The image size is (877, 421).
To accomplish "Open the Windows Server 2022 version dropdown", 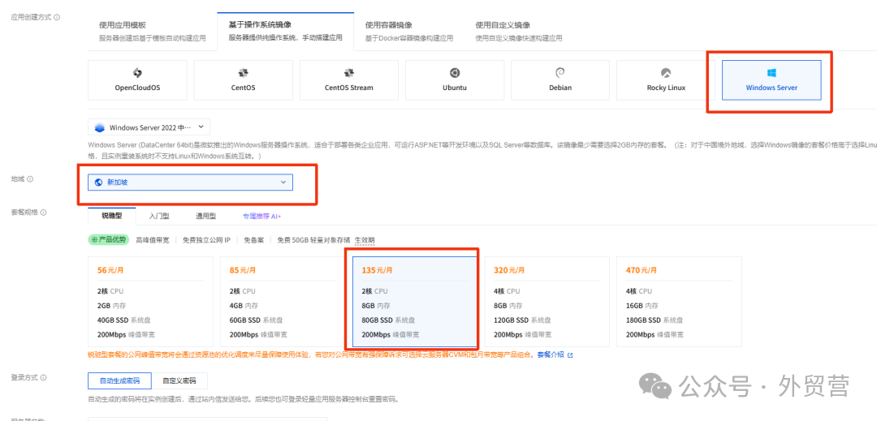I will [149, 127].
